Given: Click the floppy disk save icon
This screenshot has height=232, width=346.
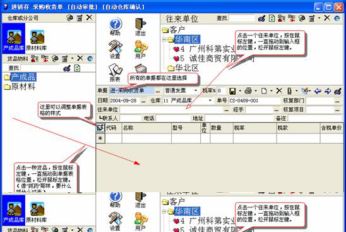Looking at the screenshot, I should 232,91.
